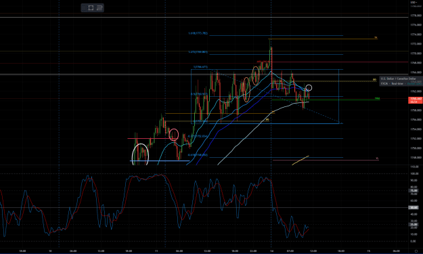Viewport: 423px width, 254px height.
Task: Click date label 14 on the time axis
Action: click(271, 251)
